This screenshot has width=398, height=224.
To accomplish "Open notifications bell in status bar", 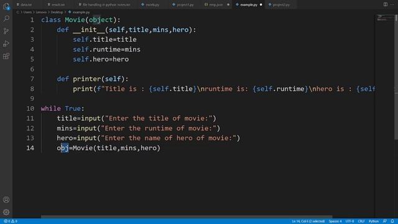I will [x=392, y=222].
